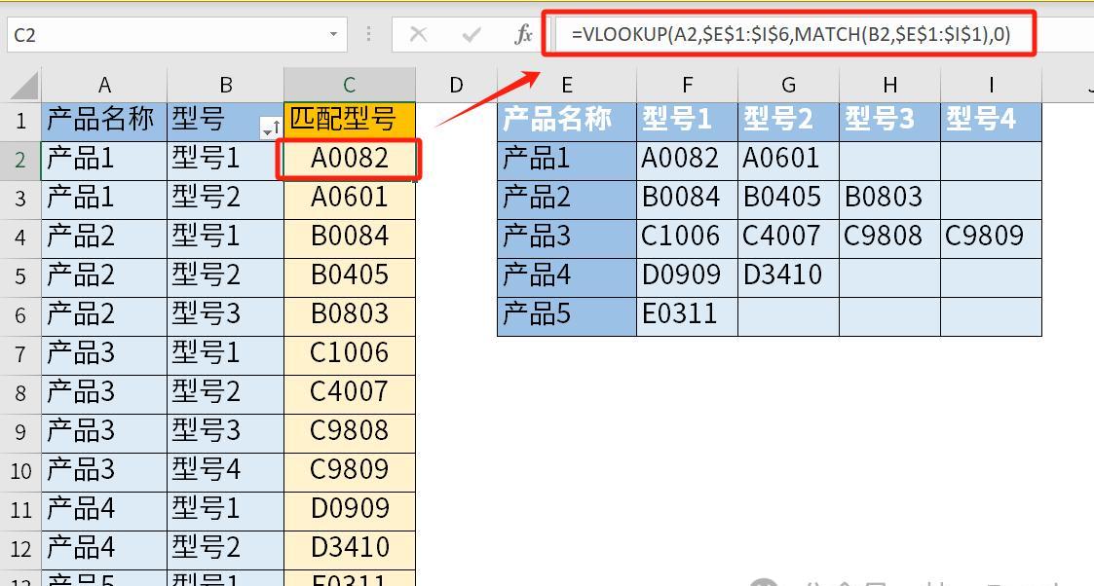Click cell A2 产品1
1094x586 pixels.
click(x=104, y=160)
